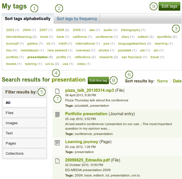Click the page icon beside Learning journey
Screen dimensions: 182x179
point(57,143)
